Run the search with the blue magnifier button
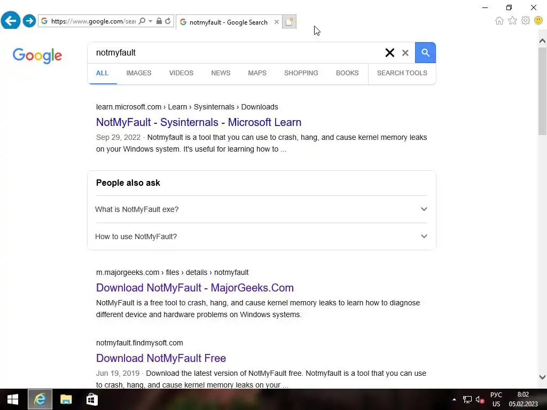 (x=425, y=53)
